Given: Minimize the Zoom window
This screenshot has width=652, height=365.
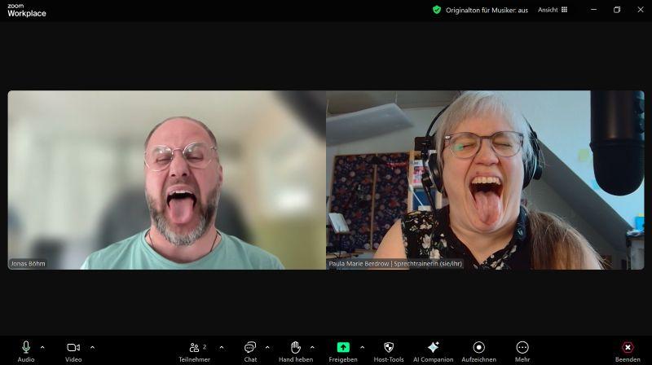Looking at the screenshot, I should (593, 10).
